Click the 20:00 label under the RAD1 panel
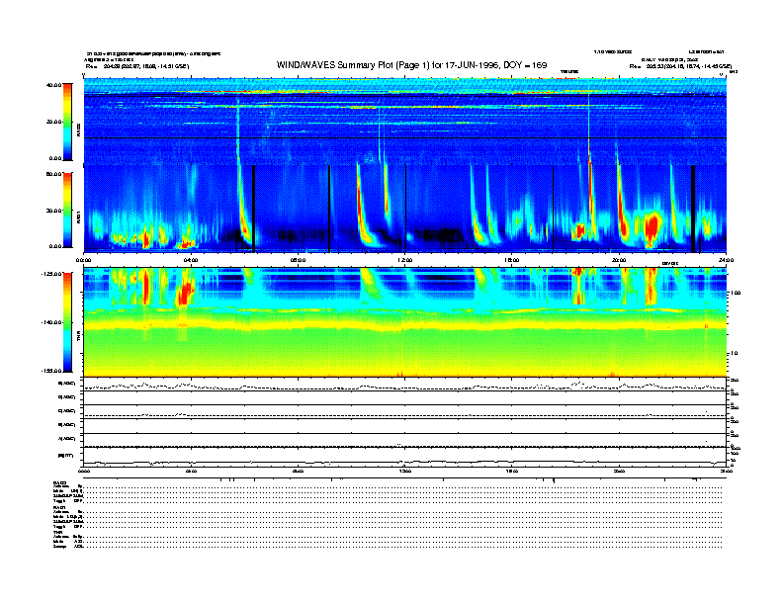783x605 pixels. [619, 260]
